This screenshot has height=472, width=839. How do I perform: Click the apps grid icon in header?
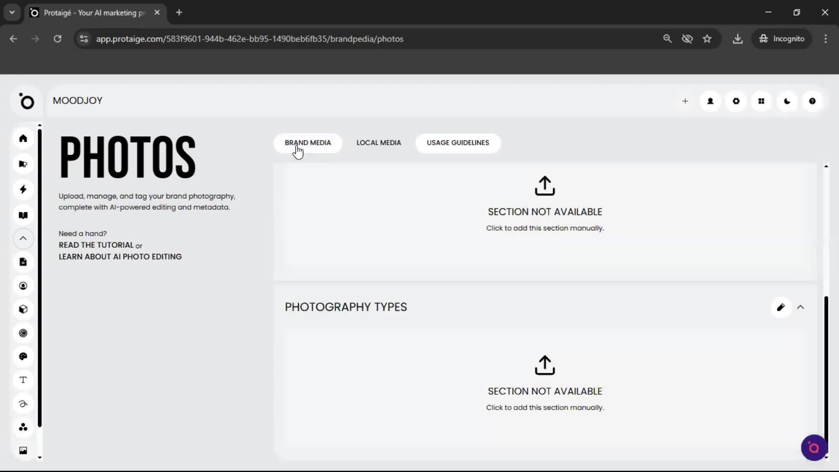761,101
